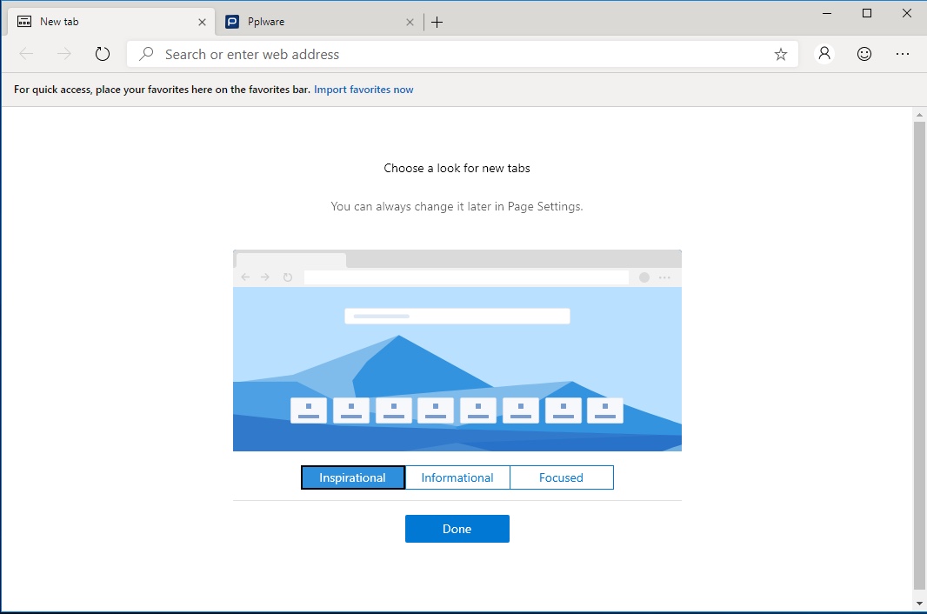
Task: Select the Inspirational layout option
Action: click(x=352, y=477)
